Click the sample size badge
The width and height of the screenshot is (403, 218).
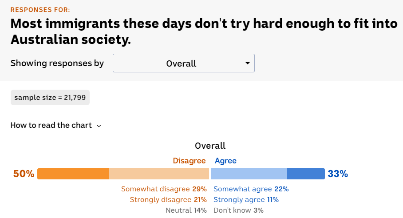tap(50, 97)
